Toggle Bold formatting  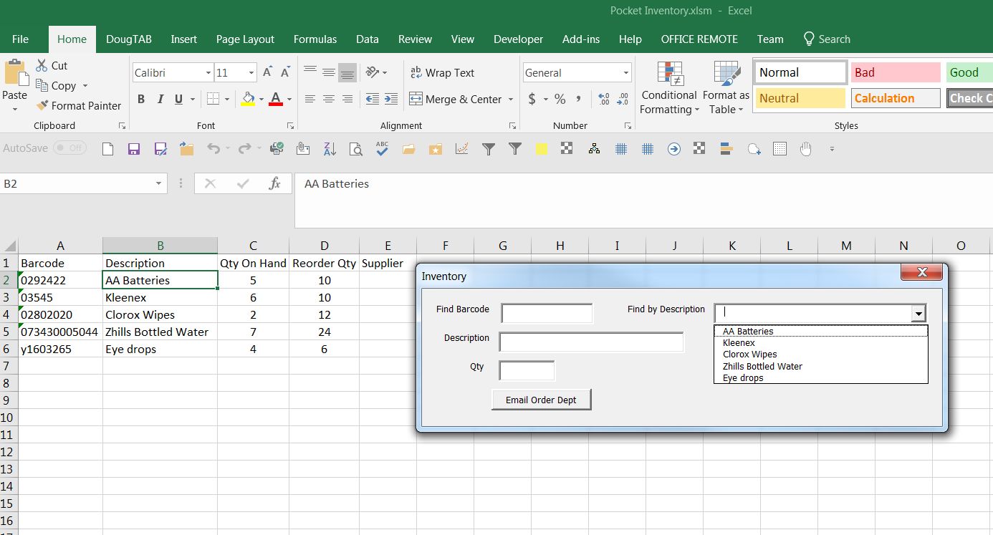click(x=141, y=99)
